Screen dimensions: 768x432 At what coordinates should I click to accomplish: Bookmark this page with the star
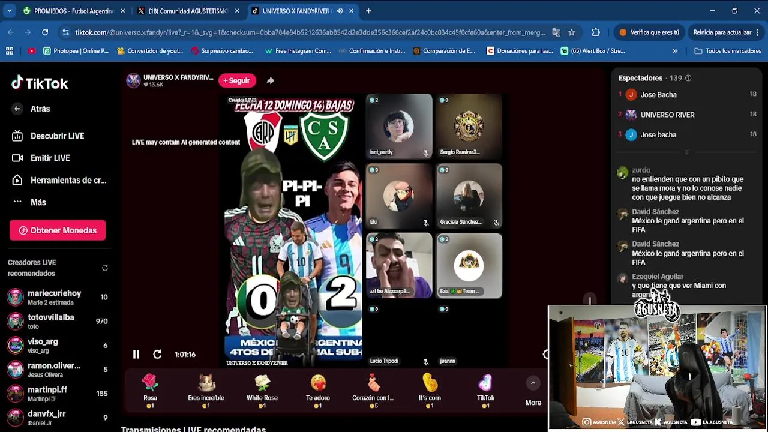[572, 32]
